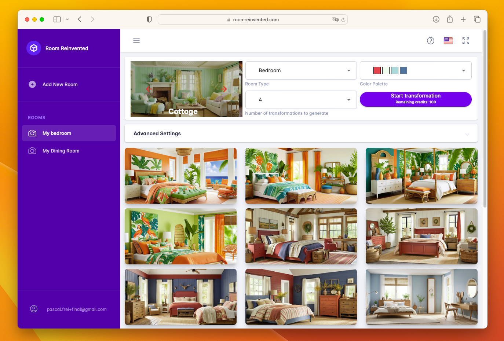Click the roomreinvented.com address bar

pyautogui.click(x=253, y=19)
